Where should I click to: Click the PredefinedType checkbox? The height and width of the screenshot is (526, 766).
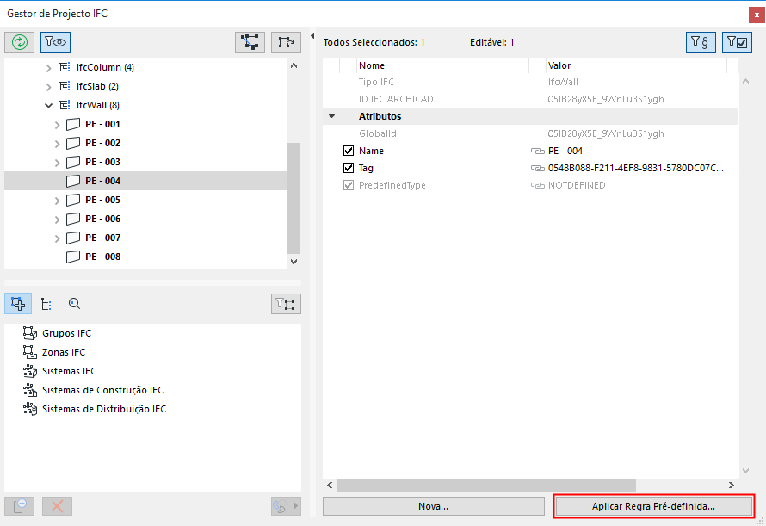point(349,185)
